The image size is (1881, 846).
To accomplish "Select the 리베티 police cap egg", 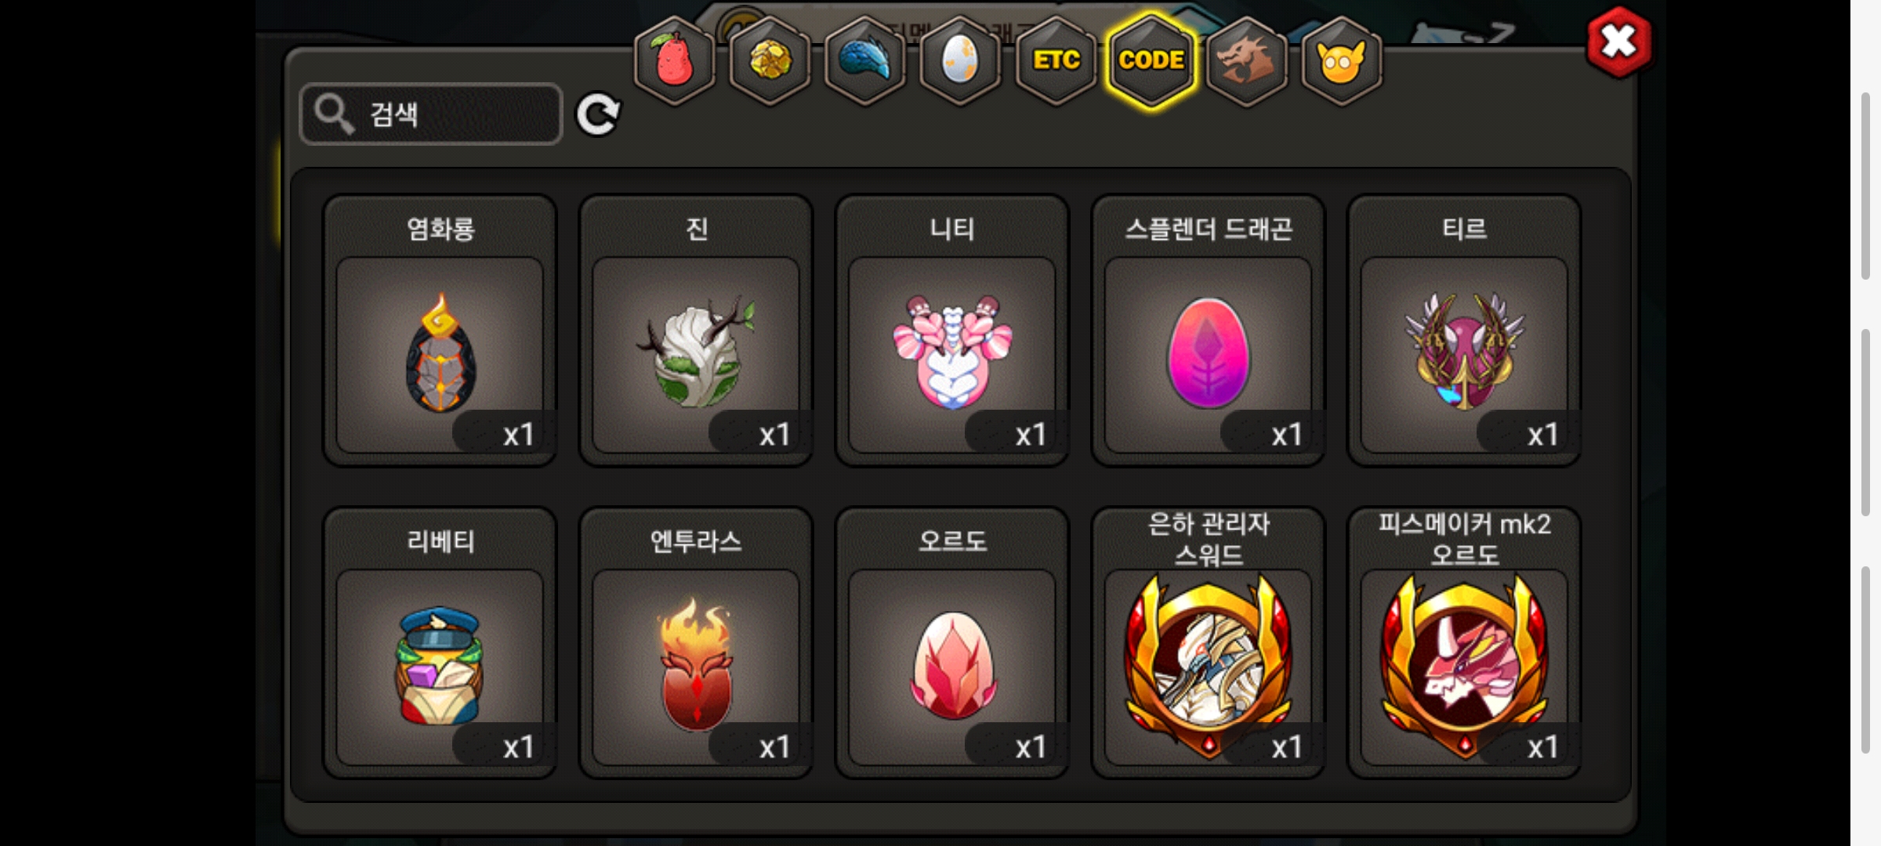I will point(440,643).
